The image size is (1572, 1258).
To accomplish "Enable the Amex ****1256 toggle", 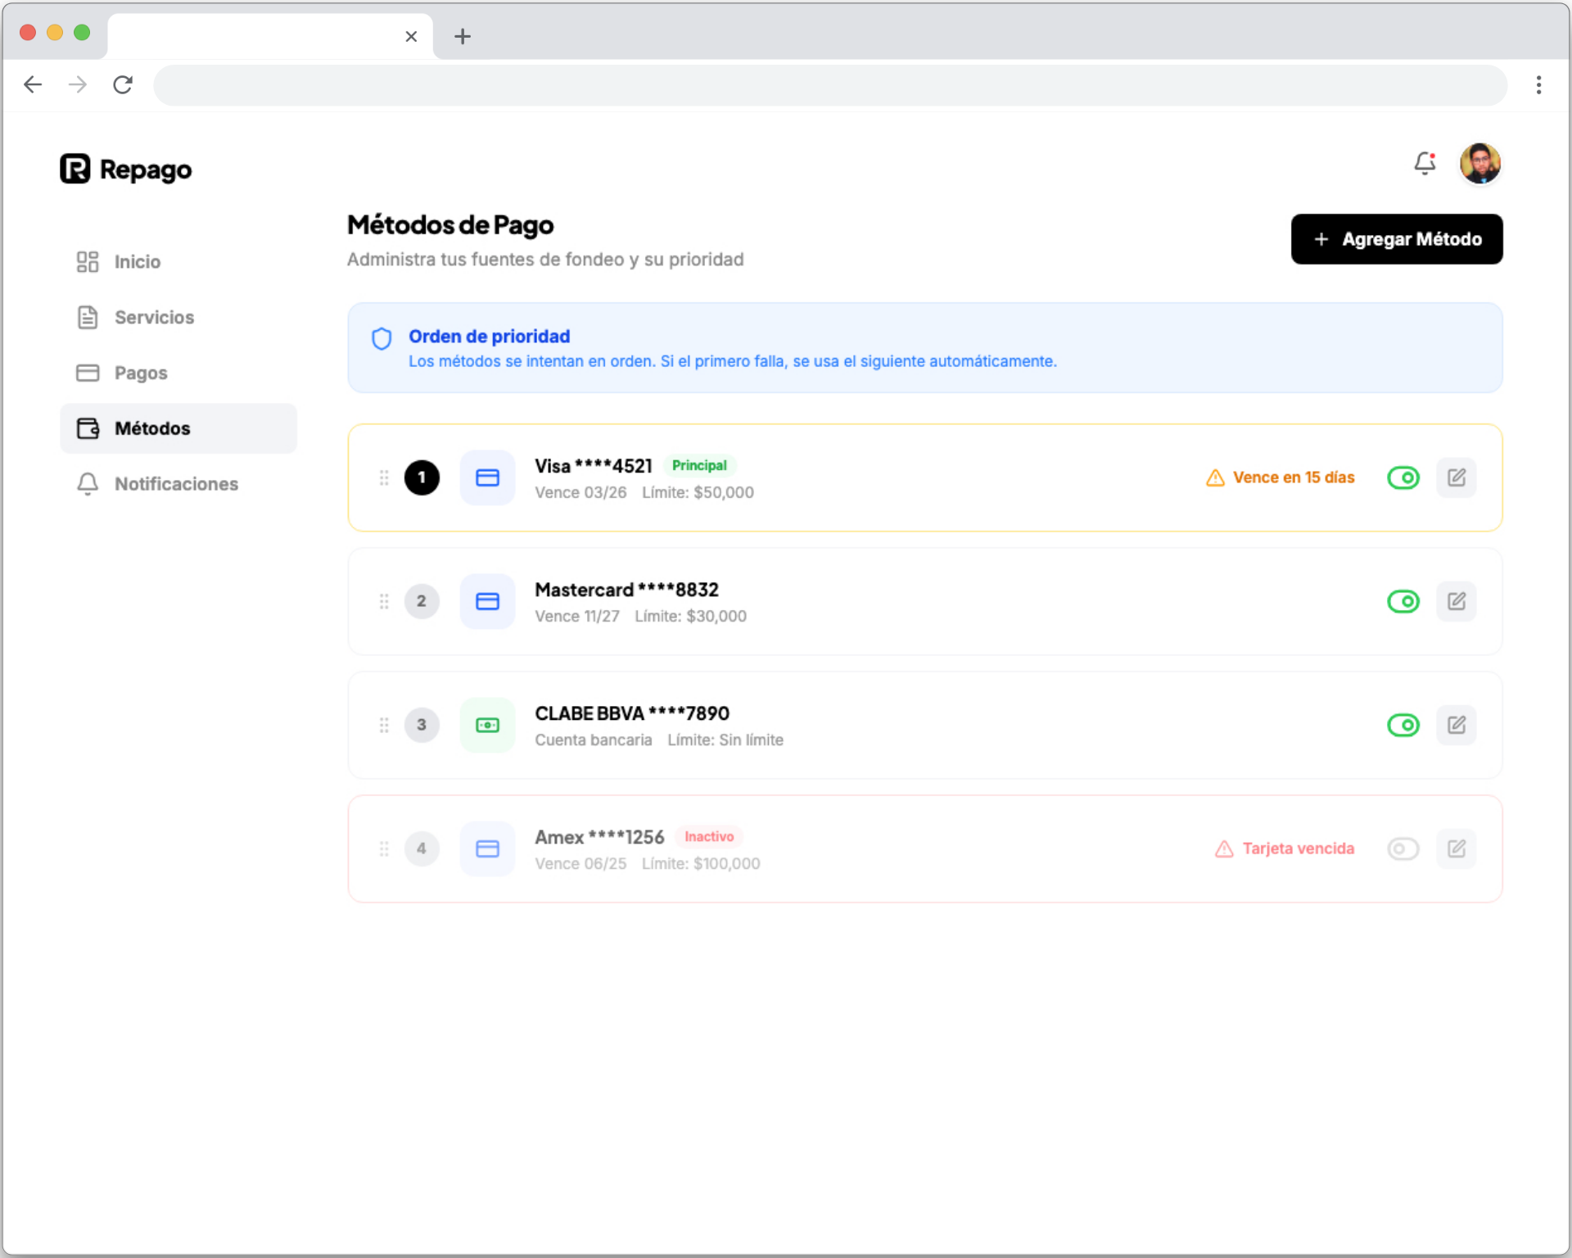I will point(1403,848).
